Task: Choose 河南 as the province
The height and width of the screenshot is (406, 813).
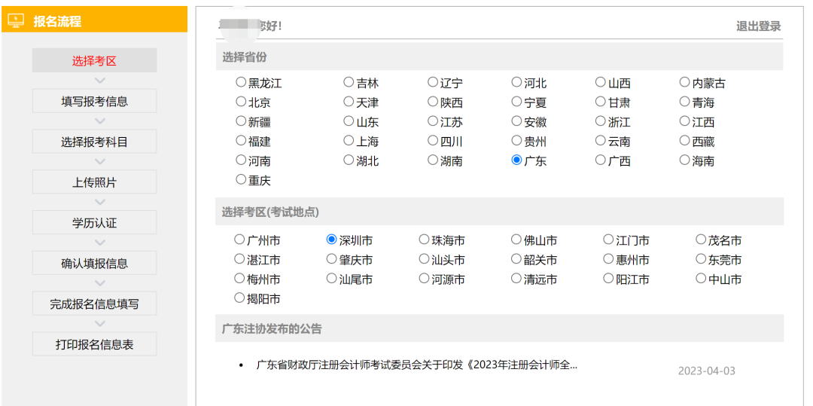Action: pyautogui.click(x=241, y=160)
